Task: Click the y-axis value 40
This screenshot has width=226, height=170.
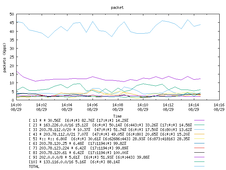Action: pyautogui.click(x=12, y=32)
